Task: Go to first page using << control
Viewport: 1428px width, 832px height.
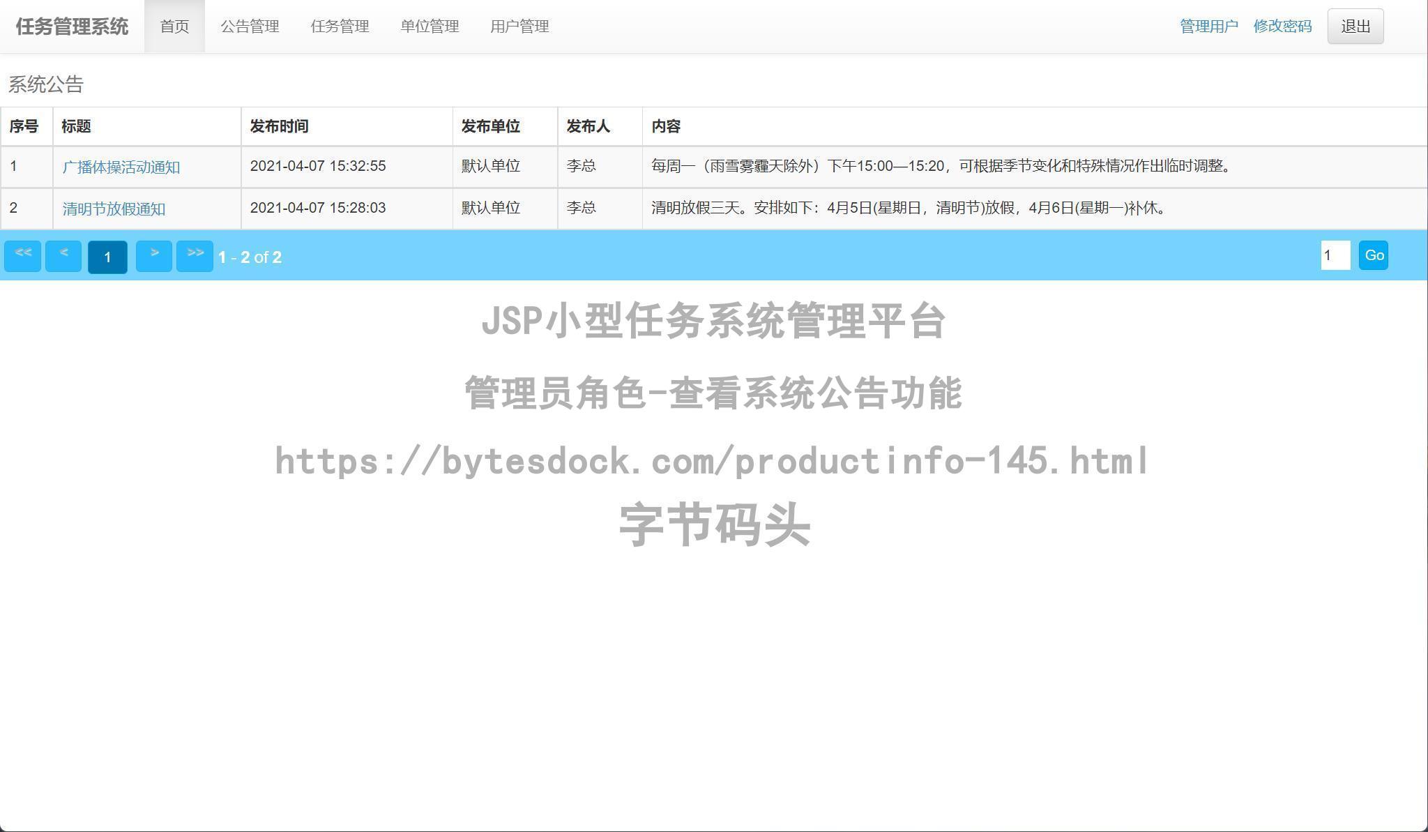Action: pos(22,255)
